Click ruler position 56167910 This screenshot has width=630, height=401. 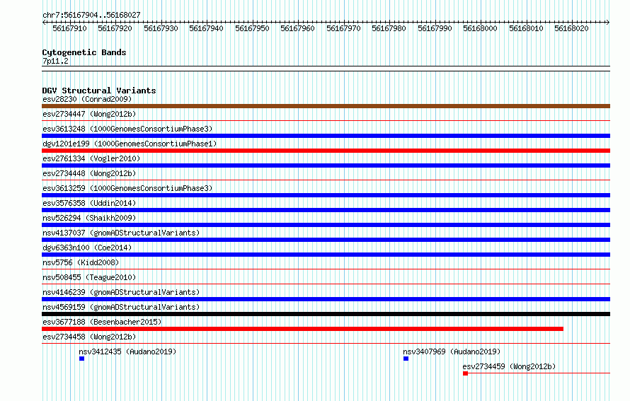tap(70, 28)
